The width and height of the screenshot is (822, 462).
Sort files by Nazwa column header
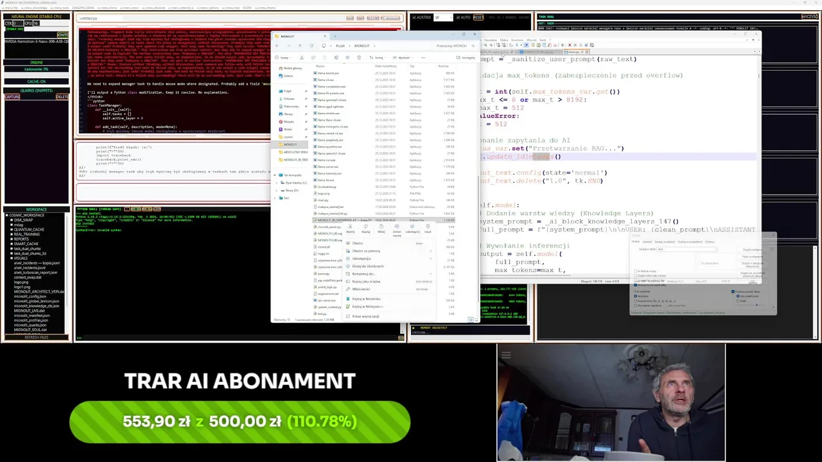tap(320, 66)
